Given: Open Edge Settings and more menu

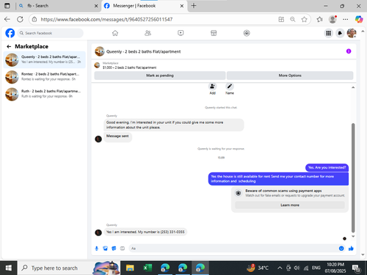Looking at the screenshot, I should (x=346, y=19).
